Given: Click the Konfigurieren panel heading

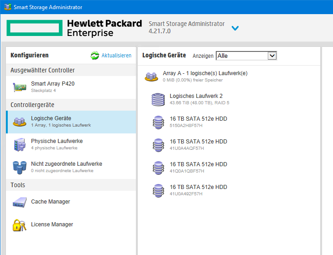Looking at the screenshot, I should click(x=30, y=55).
